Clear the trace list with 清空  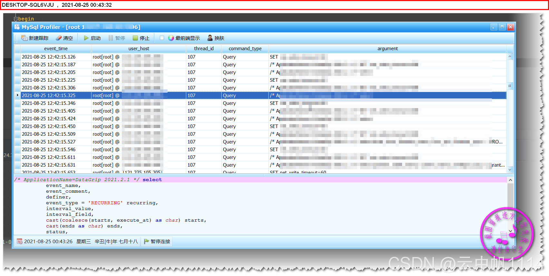pyautogui.click(x=64, y=38)
